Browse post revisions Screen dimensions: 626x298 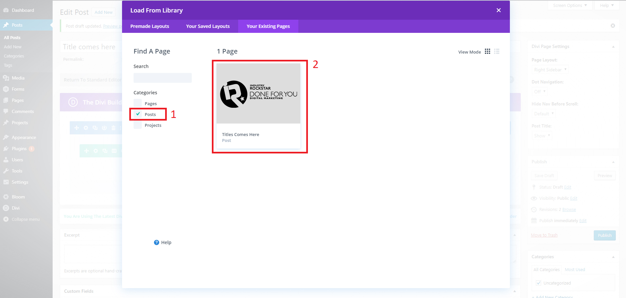[569, 210]
